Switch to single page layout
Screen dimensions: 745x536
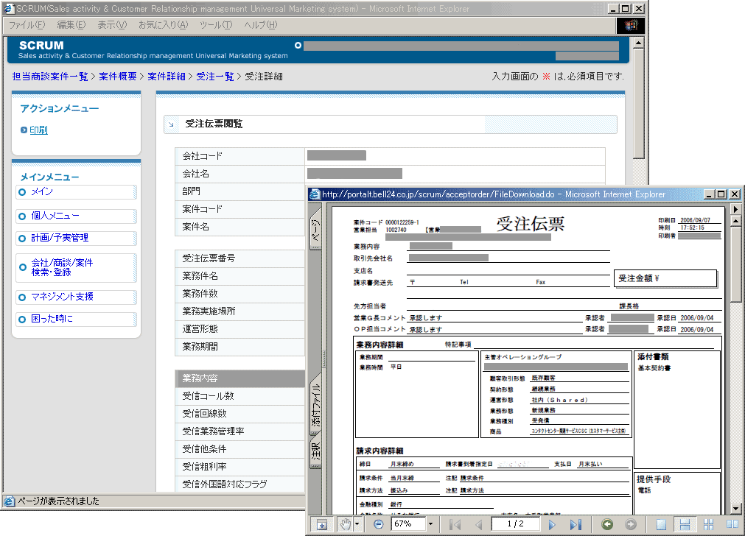point(662,524)
